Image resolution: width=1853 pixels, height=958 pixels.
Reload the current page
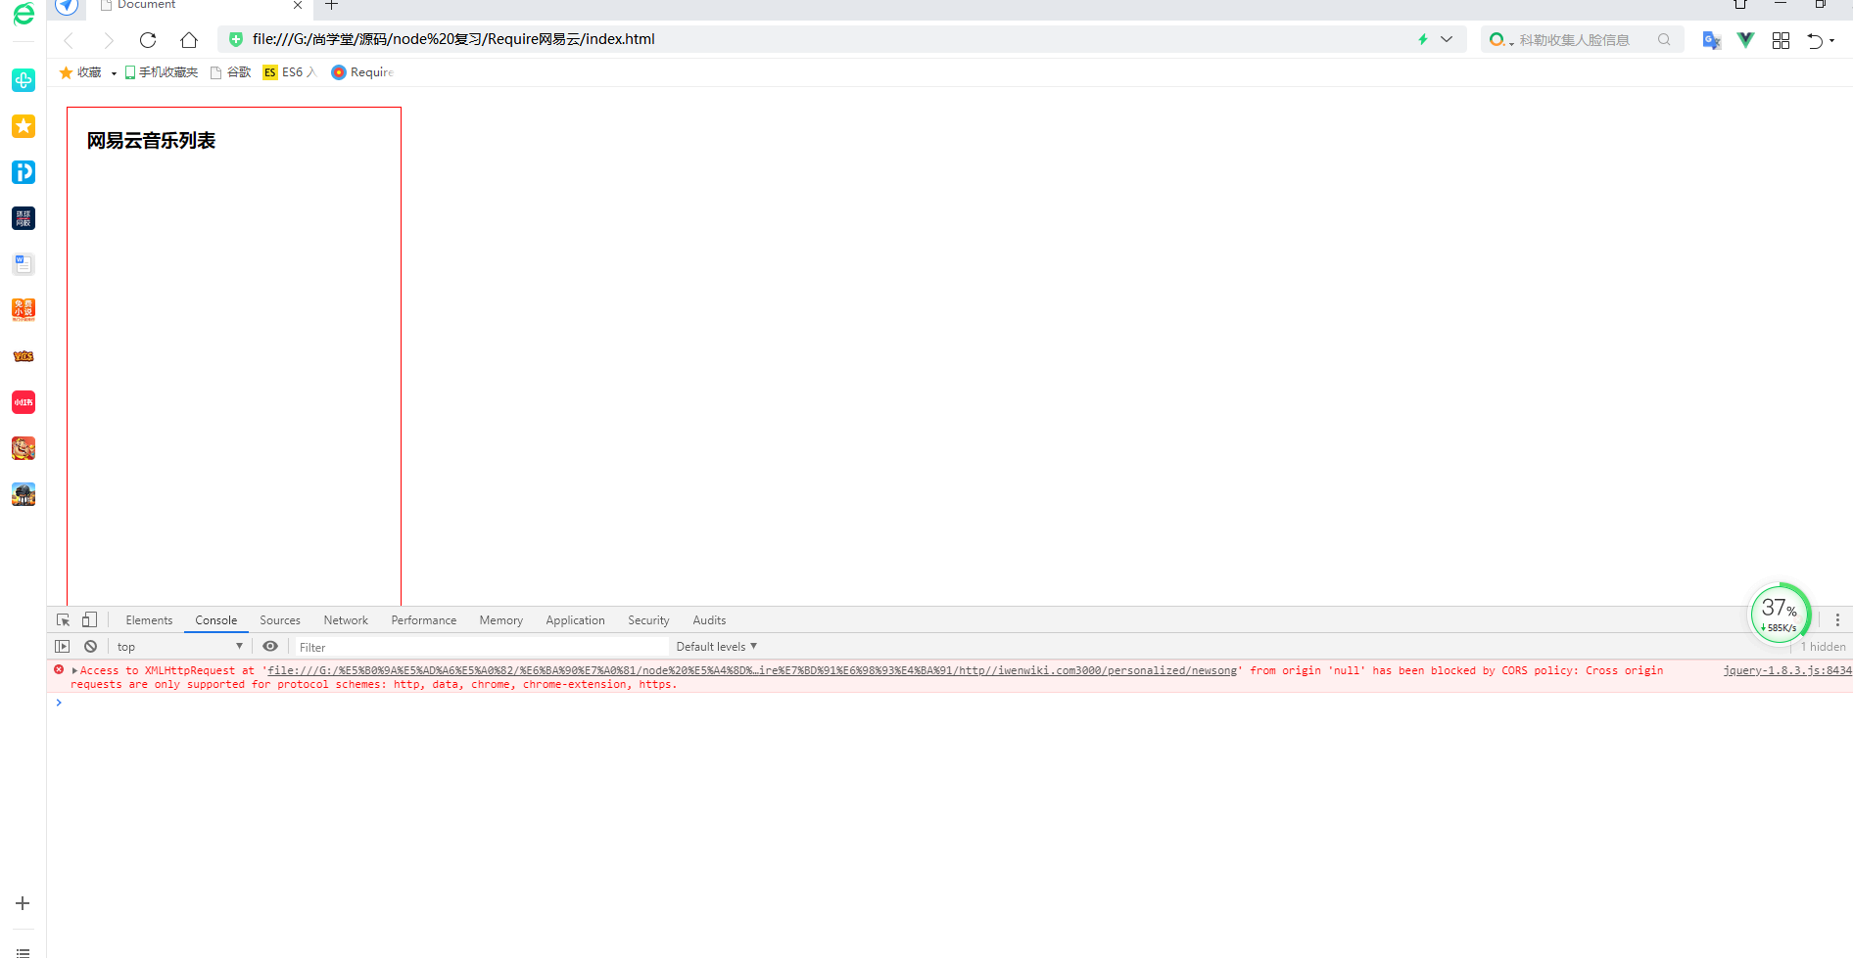pyautogui.click(x=148, y=40)
